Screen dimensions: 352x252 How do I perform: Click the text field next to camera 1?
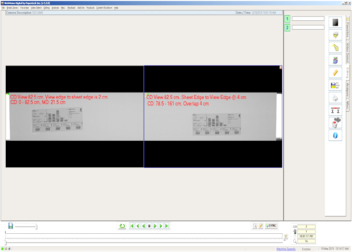click(x=308, y=19)
